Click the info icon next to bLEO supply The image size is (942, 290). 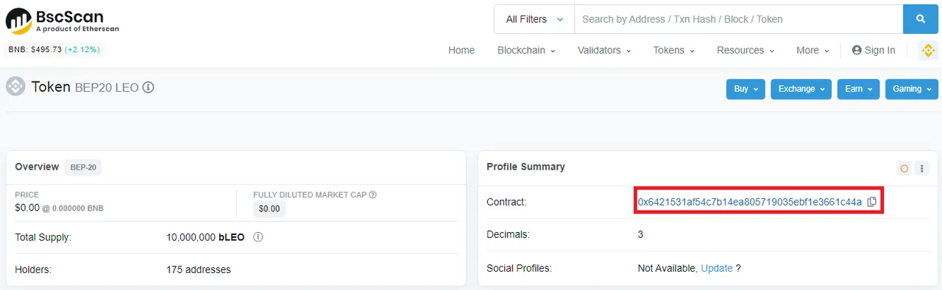[x=258, y=237]
